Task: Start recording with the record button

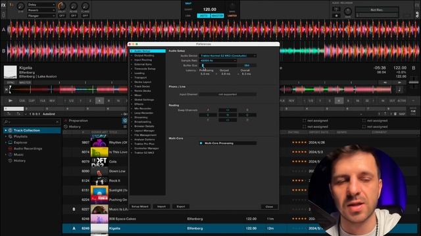Action: click(x=336, y=16)
